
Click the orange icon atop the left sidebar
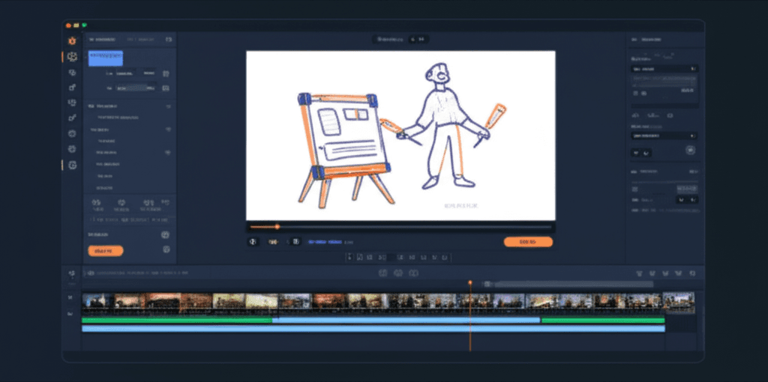[72, 41]
